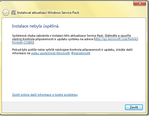This screenshot has height=116, width=149.
Task: Click the Service Pack installer icon
Action: pos(13,12)
